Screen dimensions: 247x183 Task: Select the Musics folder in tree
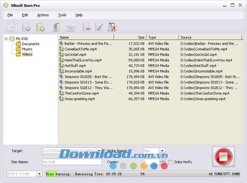pos(24,49)
